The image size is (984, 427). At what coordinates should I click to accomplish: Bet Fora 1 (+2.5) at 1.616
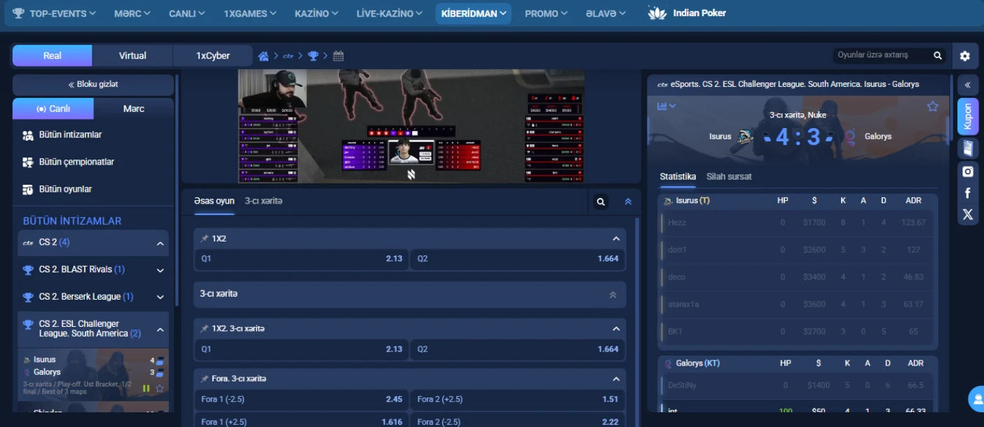click(x=301, y=421)
